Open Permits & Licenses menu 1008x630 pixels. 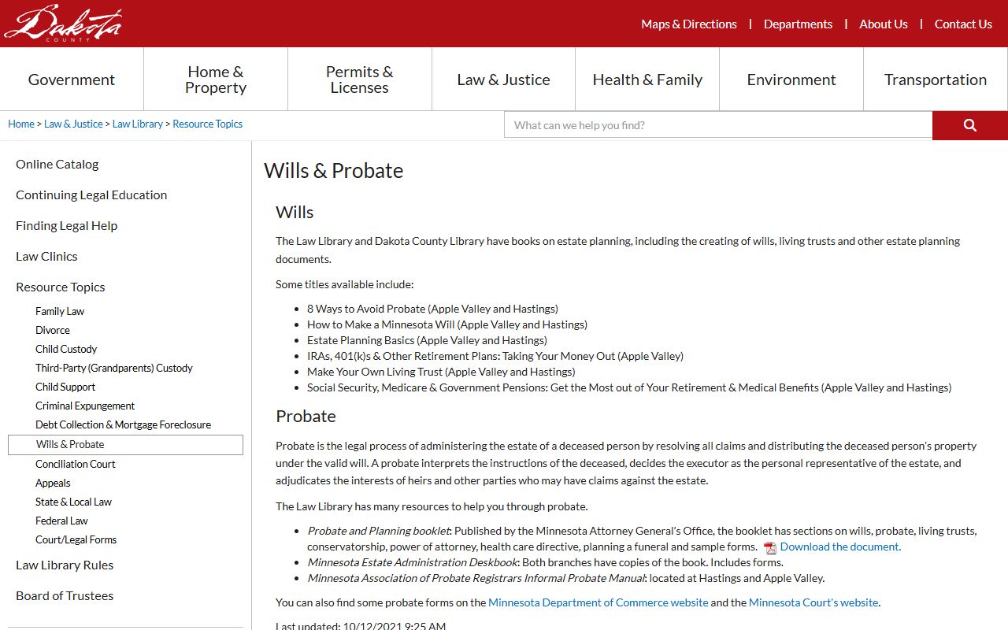tap(360, 80)
